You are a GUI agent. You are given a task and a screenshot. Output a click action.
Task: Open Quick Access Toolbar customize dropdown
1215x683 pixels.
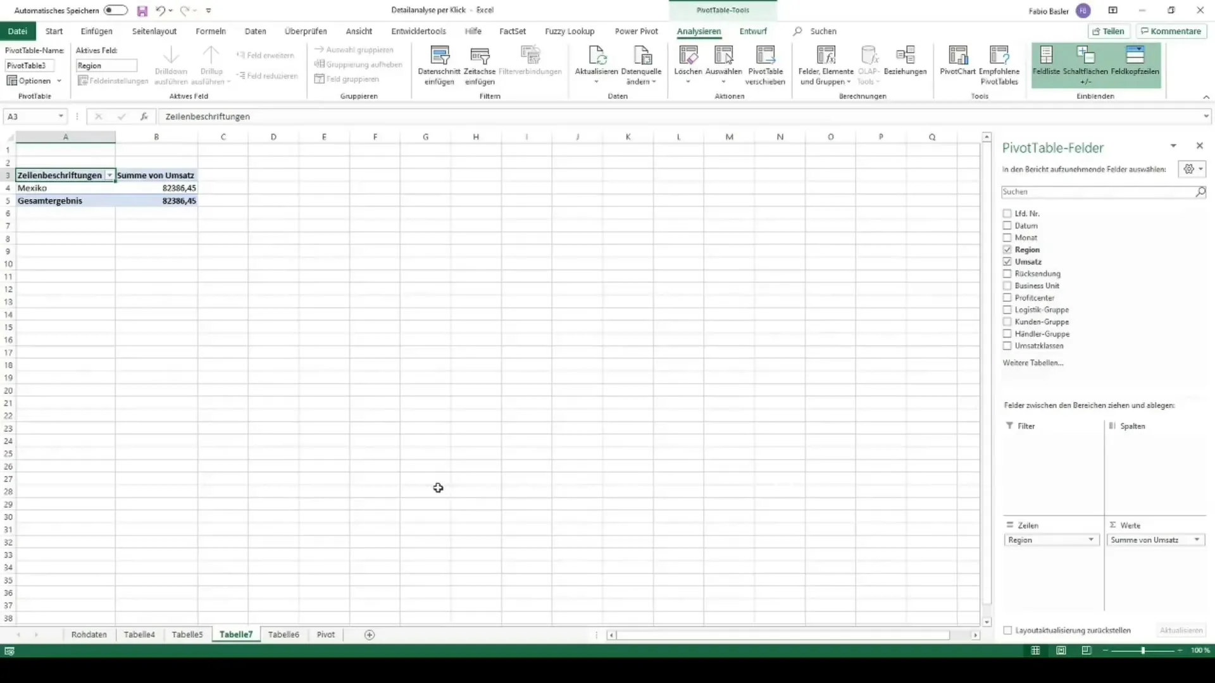209,11
